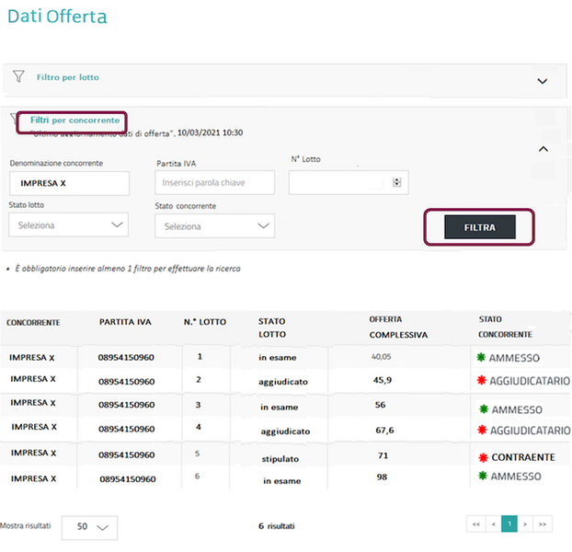Click red status icon beside CONTRAENTE
The image size is (572, 552).
click(x=481, y=456)
